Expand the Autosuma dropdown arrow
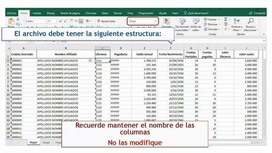 point(229,19)
